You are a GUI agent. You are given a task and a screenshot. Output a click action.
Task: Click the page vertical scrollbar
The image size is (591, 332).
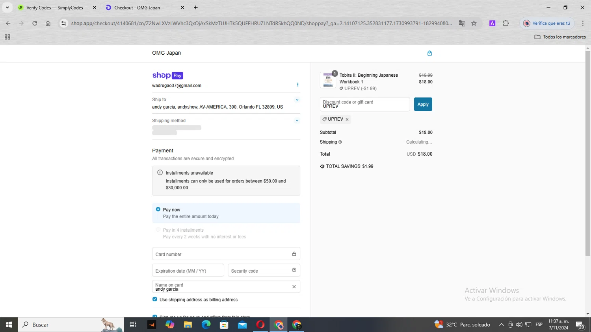(588, 153)
